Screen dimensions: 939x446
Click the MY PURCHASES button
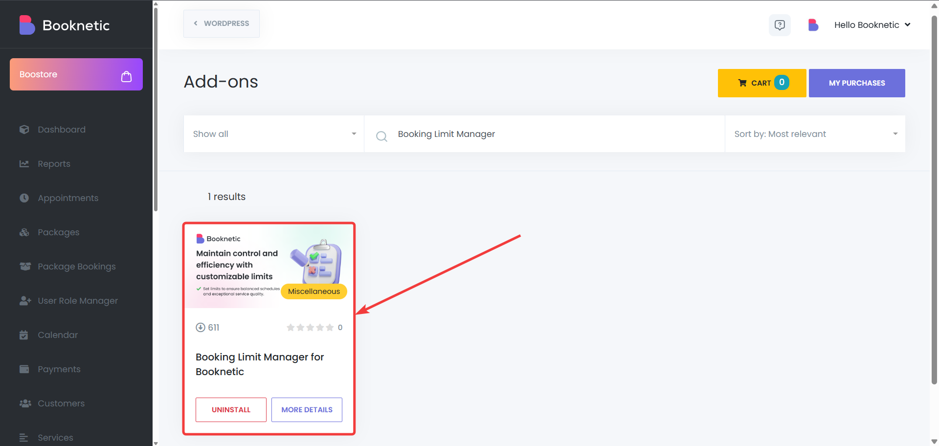click(x=857, y=83)
